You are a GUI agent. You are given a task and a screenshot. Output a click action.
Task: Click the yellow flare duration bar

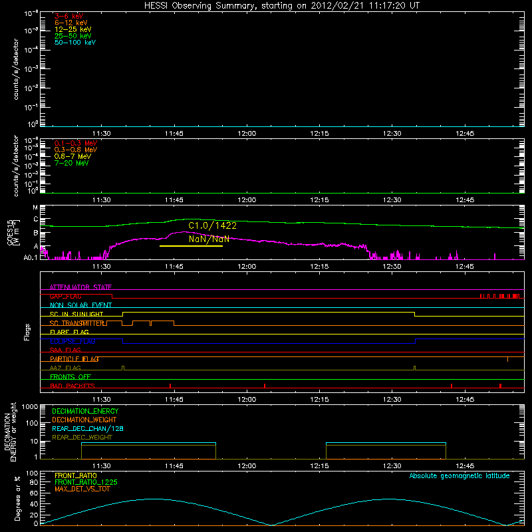[x=191, y=245]
